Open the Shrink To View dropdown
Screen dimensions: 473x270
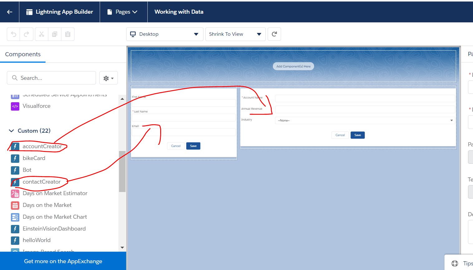pos(235,34)
